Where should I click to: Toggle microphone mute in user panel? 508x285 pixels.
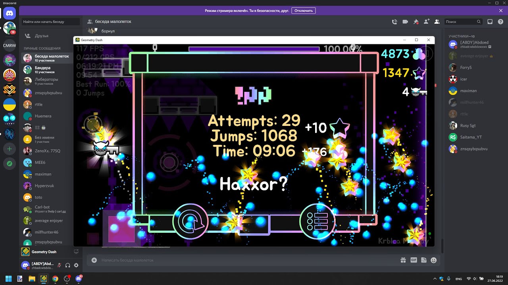[x=59, y=265]
